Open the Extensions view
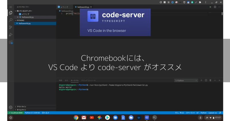The height and width of the screenshot is (121, 230). [11, 42]
